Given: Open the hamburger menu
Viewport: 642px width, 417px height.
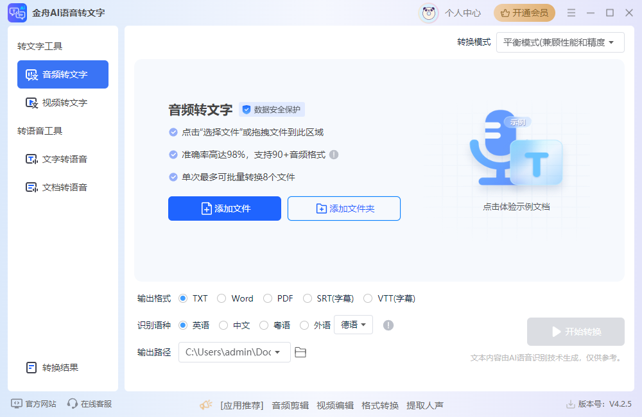Looking at the screenshot, I should point(571,12).
